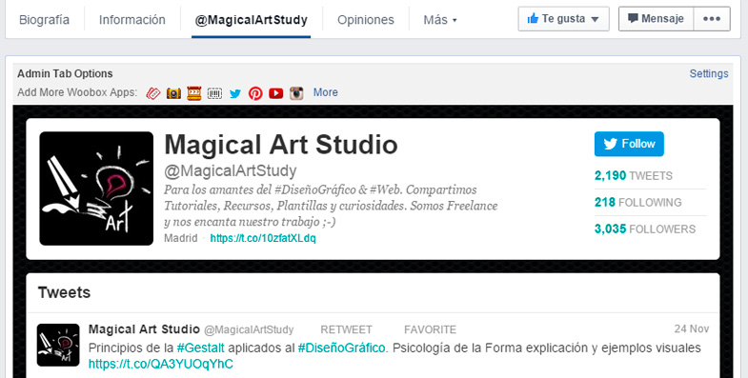748x378 pixels.
Task: Click the #DiseñoGráfico hashtag in the tweet
Action: (x=341, y=348)
